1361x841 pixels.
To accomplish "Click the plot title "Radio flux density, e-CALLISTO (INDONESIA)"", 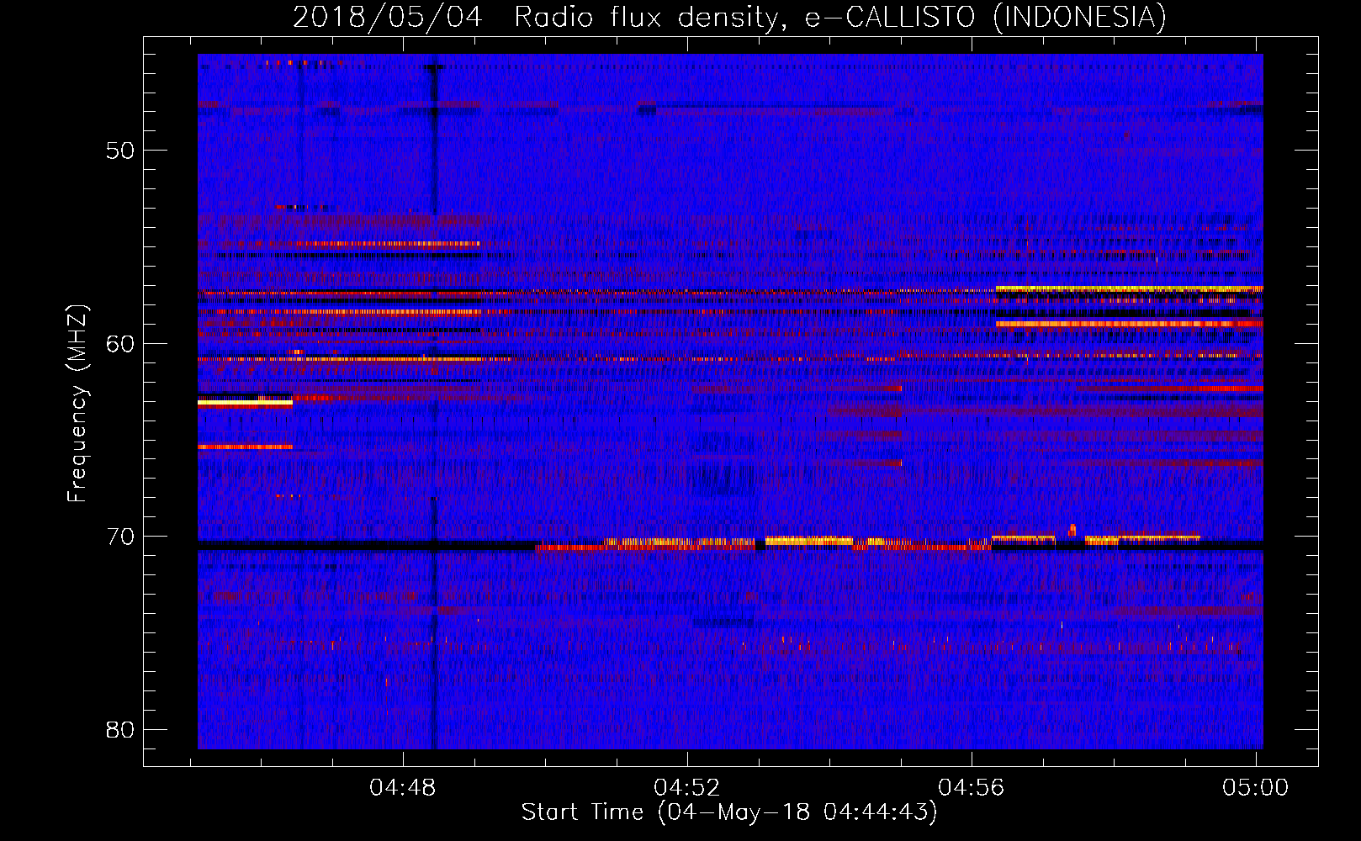I will point(839,17).
